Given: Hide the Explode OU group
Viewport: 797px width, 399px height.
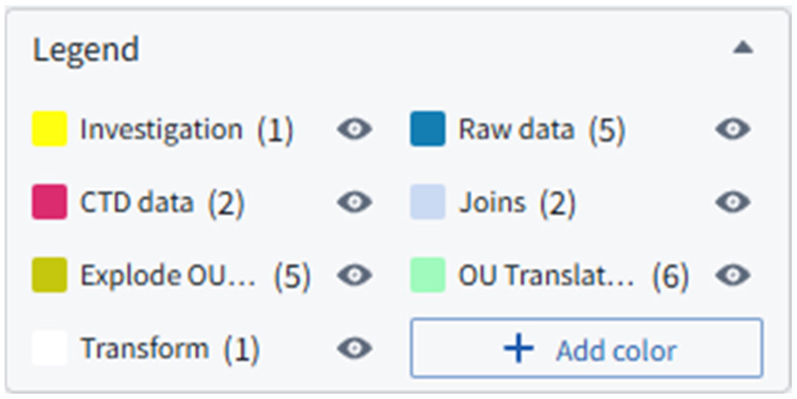Looking at the screenshot, I should pos(354,275).
